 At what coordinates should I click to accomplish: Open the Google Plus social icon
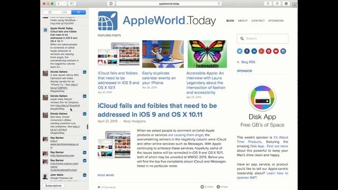[261, 51]
